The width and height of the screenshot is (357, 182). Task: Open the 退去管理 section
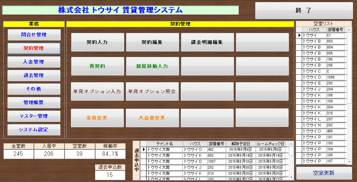34,75
